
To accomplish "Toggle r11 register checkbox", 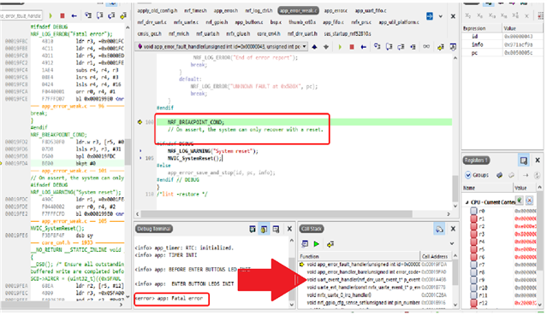I will tap(473, 295).
